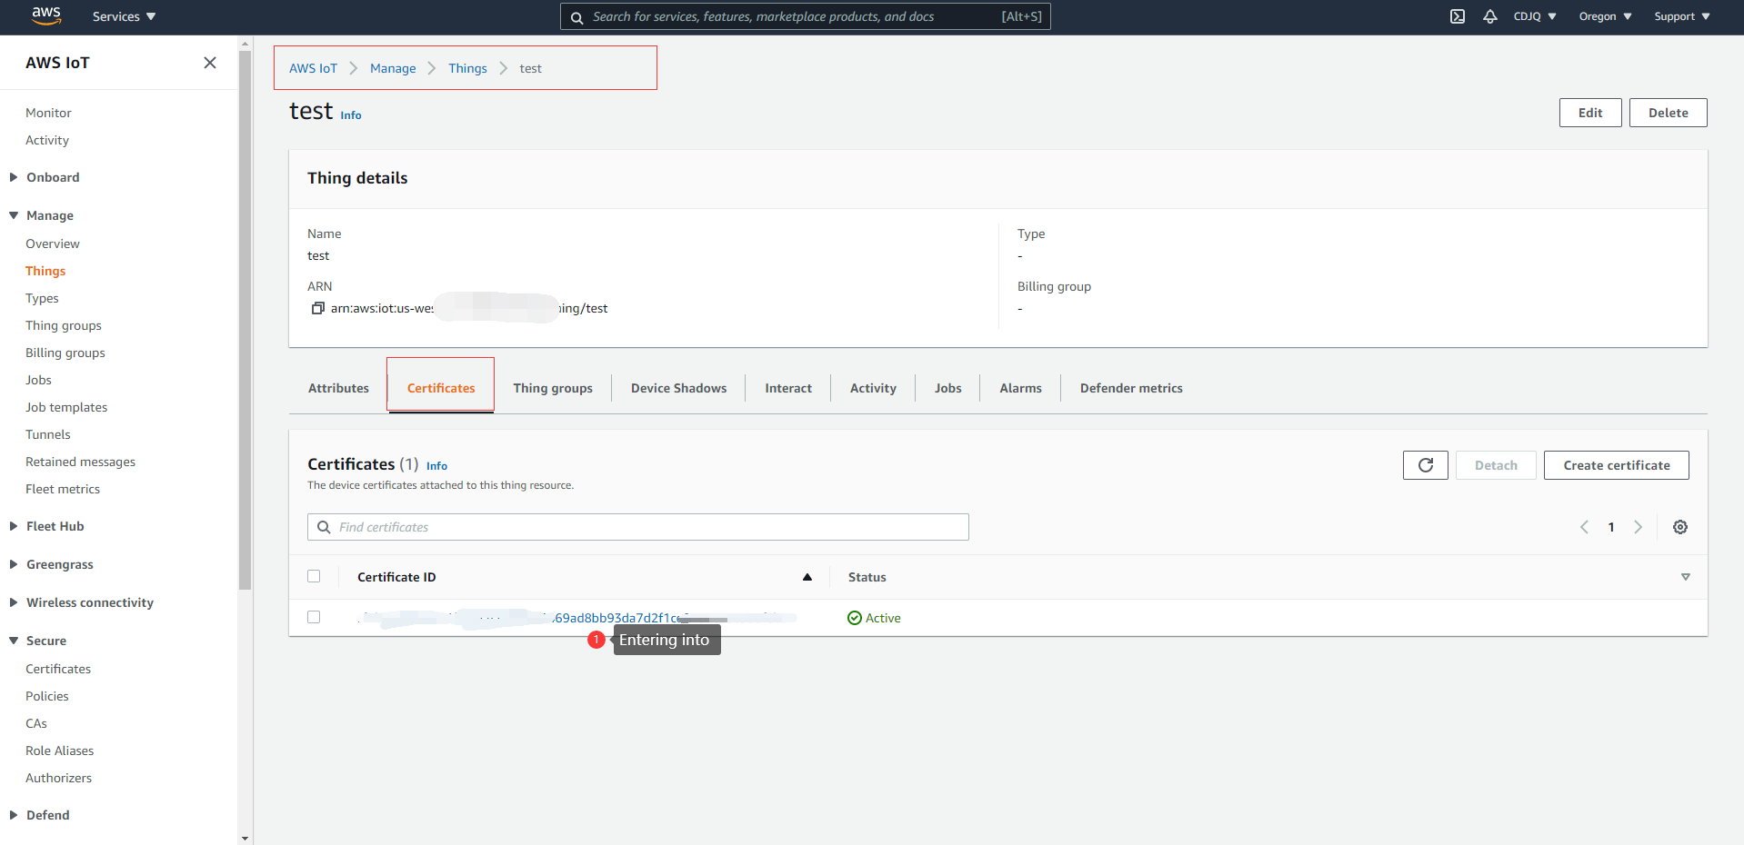Click the Active status icon

pos(855,618)
